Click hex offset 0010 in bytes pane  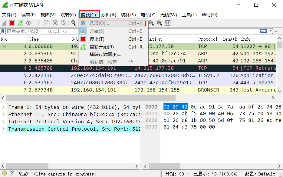coord(151,114)
